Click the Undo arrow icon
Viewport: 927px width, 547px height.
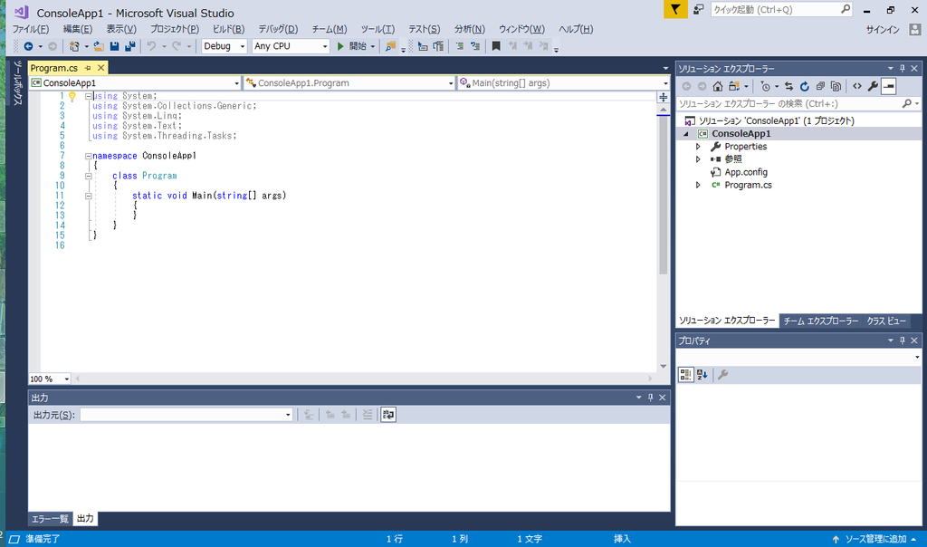pyautogui.click(x=151, y=46)
